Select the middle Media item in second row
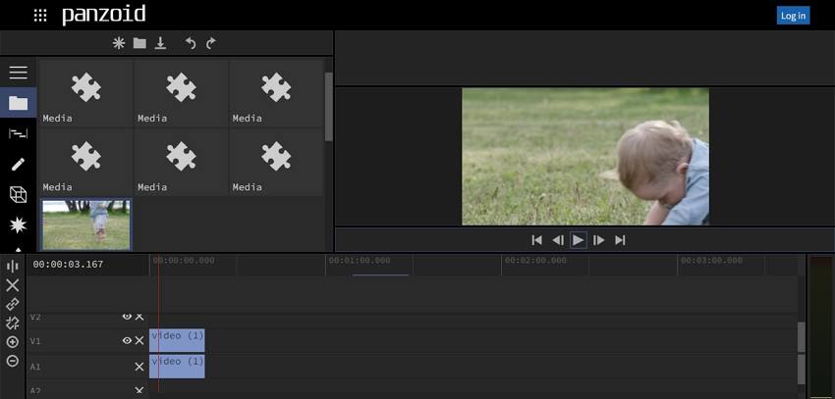This screenshot has height=399, width=835. click(181, 162)
